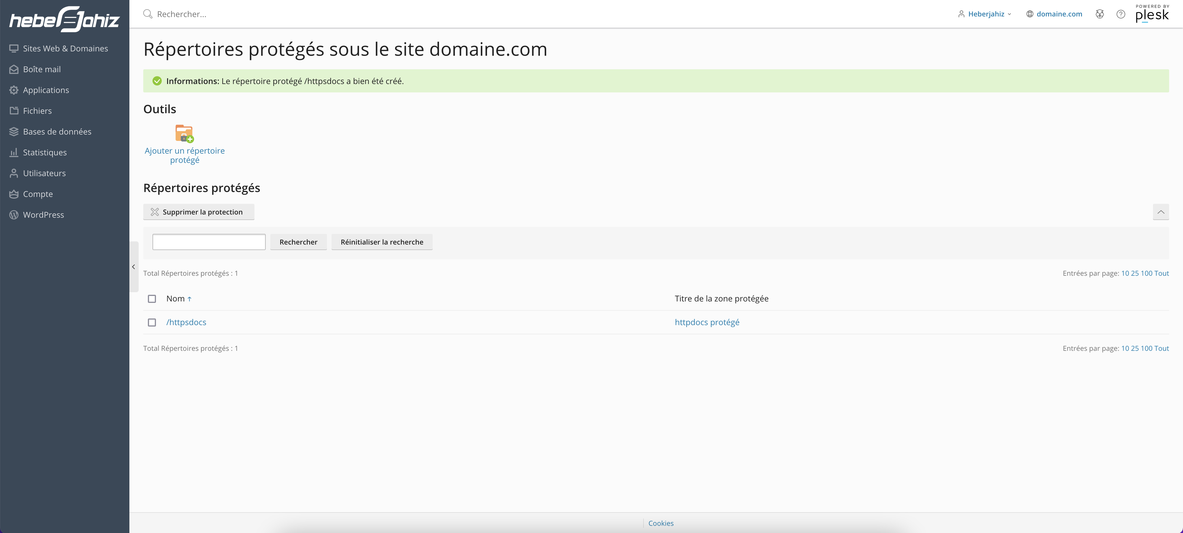Open Statistiques page
1183x533 pixels.
(x=44, y=152)
